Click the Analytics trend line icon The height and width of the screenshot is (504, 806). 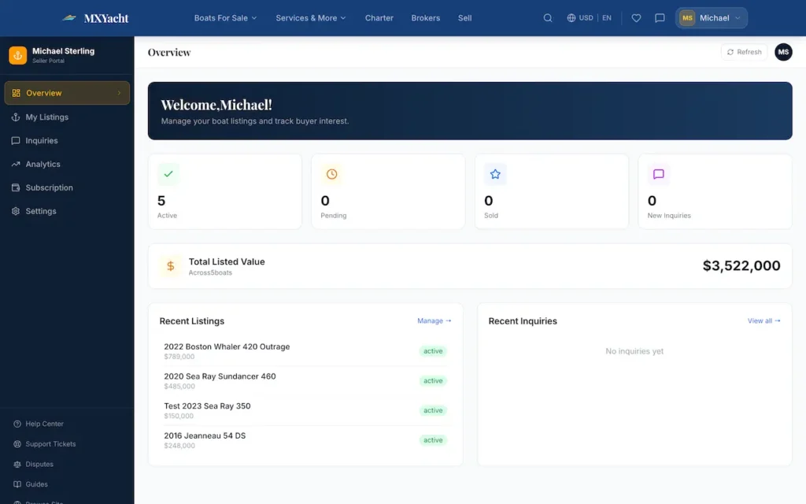[16, 164]
